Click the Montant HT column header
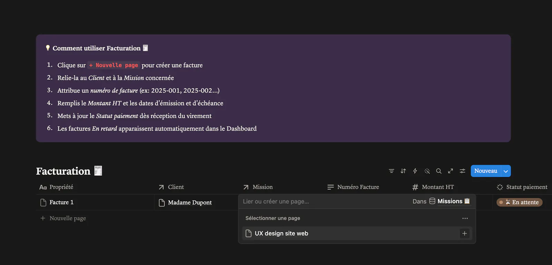 click(x=433, y=187)
